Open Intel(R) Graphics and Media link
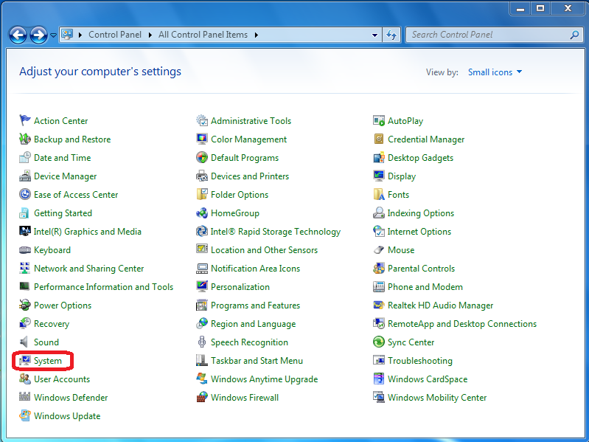This screenshot has width=589, height=442. (x=87, y=232)
